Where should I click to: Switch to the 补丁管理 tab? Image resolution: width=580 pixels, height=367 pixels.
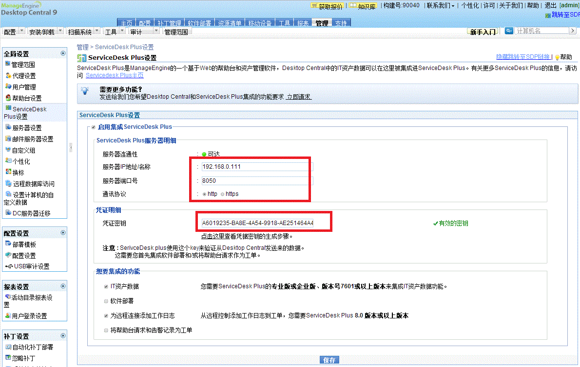(x=170, y=23)
